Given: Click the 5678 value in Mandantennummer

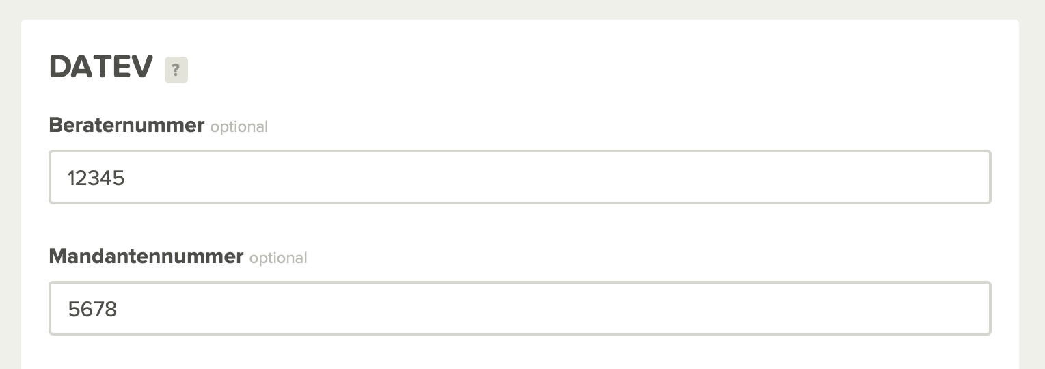Looking at the screenshot, I should [x=92, y=310].
